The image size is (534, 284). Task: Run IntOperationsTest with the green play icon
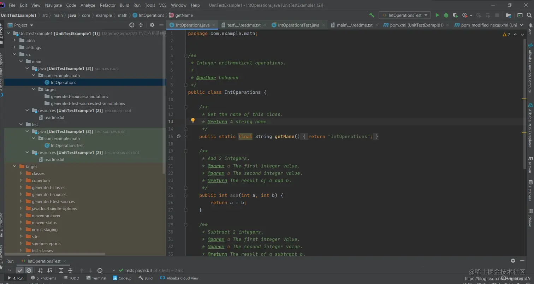[x=437, y=15]
